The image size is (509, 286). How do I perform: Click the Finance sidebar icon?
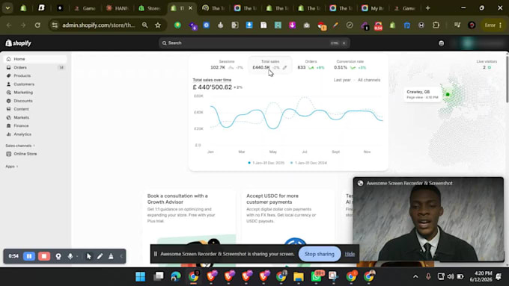tap(9, 125)
